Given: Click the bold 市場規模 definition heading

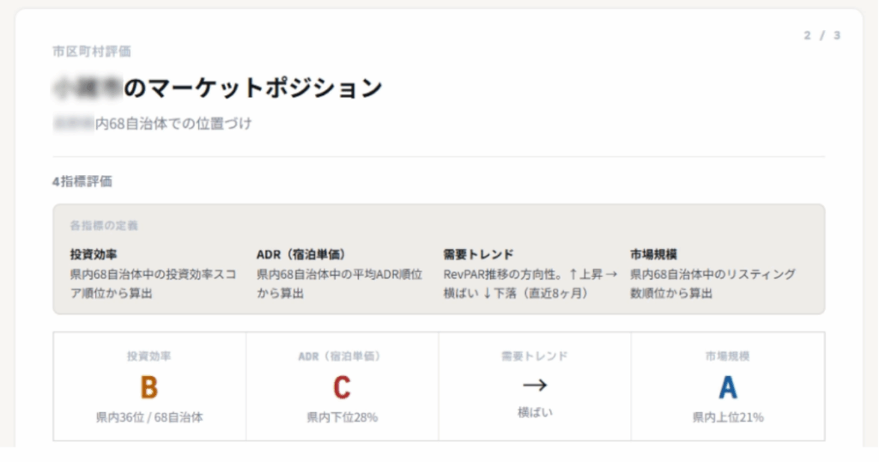Looking at the screenshot, I should (654, 254).
